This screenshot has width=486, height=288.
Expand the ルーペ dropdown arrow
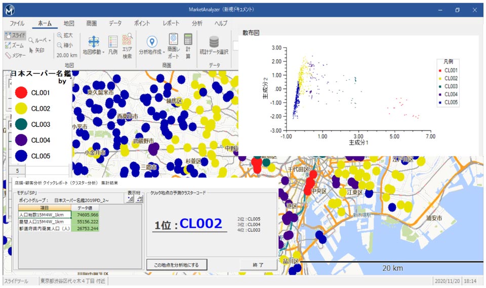(49, 40)
